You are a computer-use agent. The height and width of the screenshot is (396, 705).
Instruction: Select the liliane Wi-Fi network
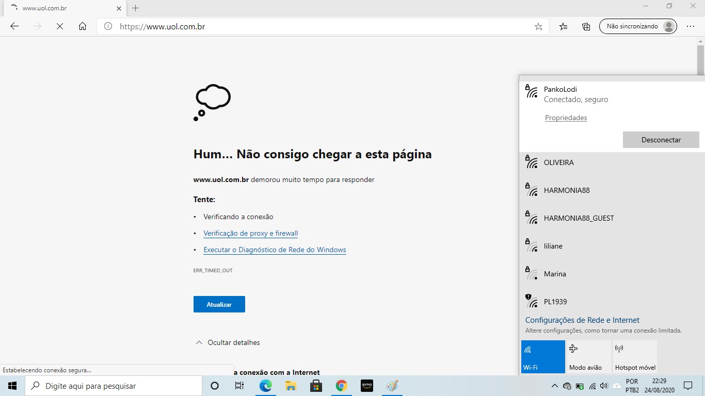(612, 246)
